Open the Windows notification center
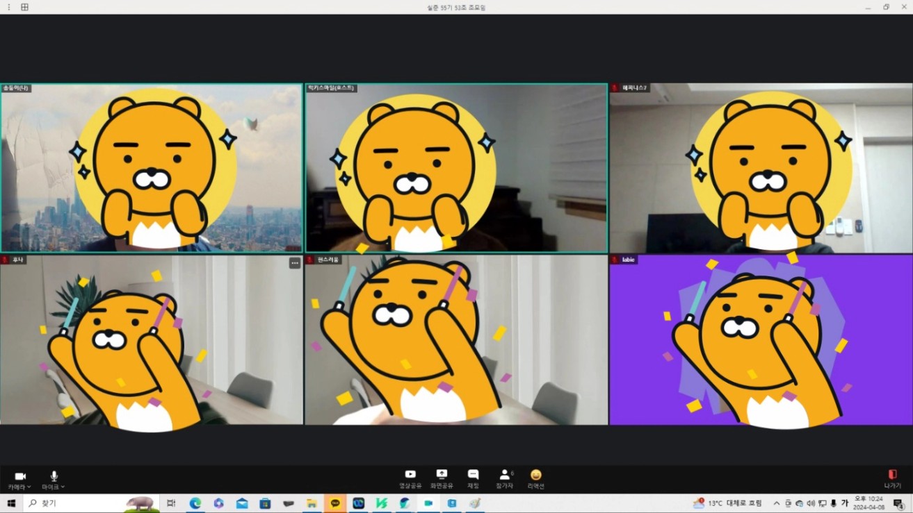Viewport: 913px width, 513px height. tap(898, 504)
